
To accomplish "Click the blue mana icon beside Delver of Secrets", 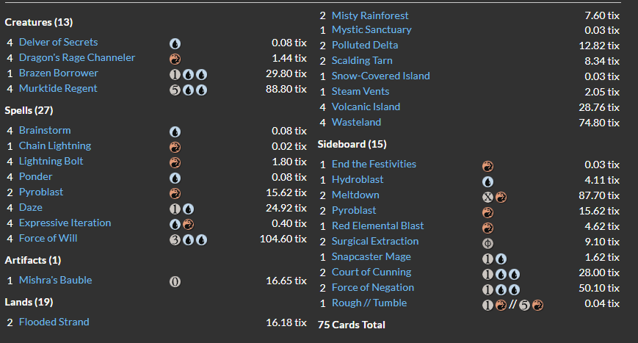I will point(175,43).
